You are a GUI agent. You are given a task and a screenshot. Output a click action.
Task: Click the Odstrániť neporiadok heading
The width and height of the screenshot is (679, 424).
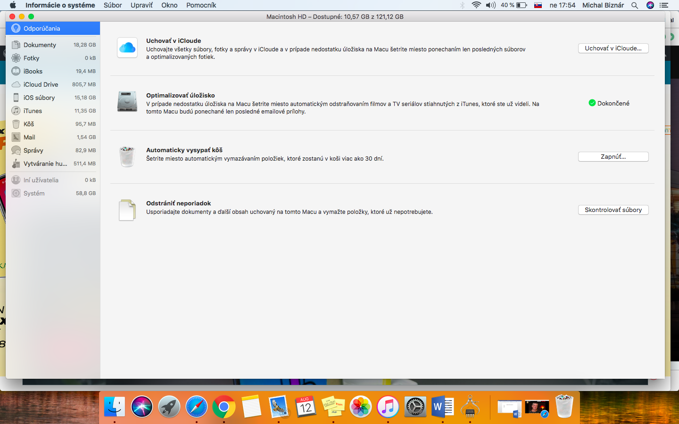179,203
